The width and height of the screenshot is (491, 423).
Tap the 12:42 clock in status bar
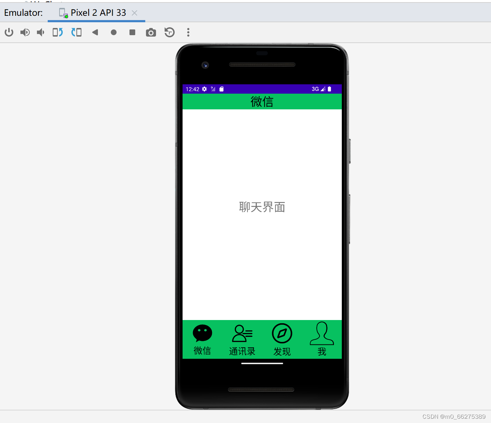tap(193, 89)
